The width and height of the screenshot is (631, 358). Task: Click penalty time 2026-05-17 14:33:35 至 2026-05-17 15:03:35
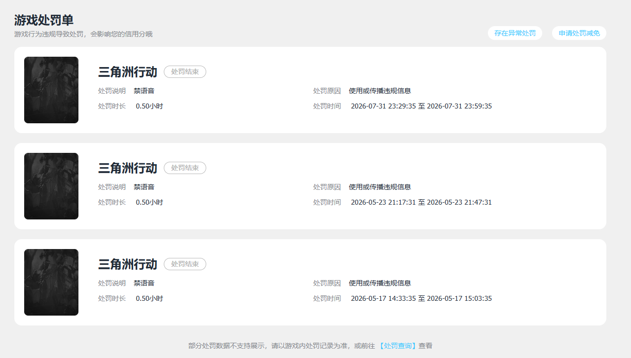click(x=421, y=298)
